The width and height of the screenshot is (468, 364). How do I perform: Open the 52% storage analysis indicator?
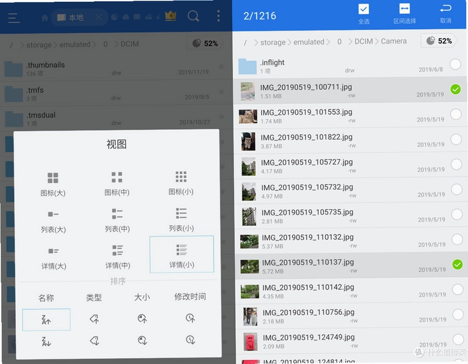coord(439,41)
